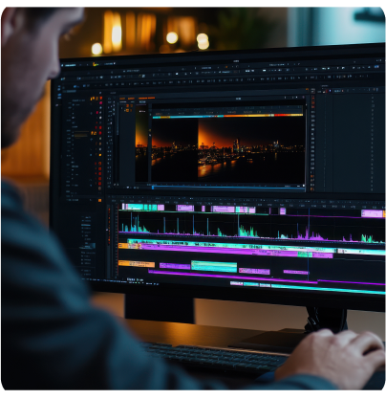The width and height of the screenshot is (386, 399).
Task: Click the orange icon pair at the viewer's top-left
Action: click(129, 105)
